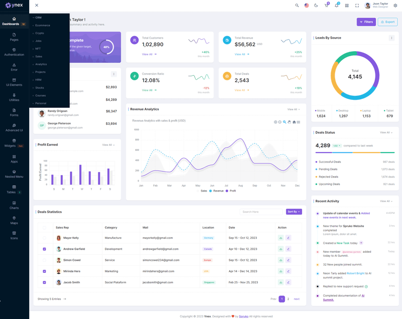The image size is (402, 319).
Task: Open the header search icon
Action: pyautogui.click(x=297, y=6)
